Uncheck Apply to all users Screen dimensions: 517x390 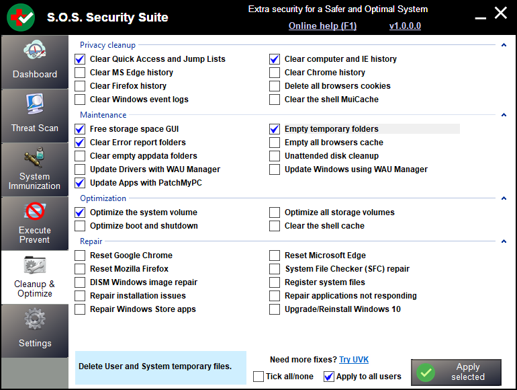click(329, 377)
